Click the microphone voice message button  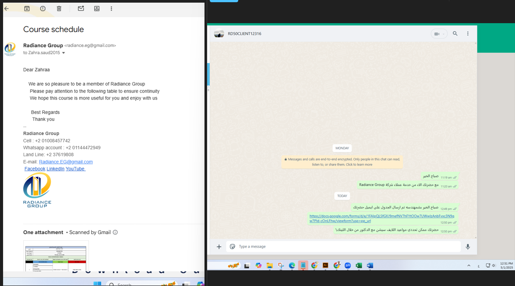click(x=468, y=247)
